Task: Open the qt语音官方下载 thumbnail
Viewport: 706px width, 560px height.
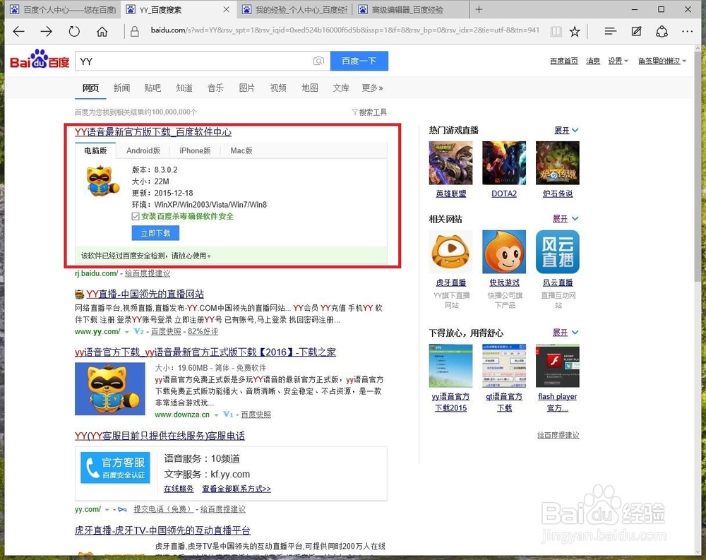Action: coord(504,366)
